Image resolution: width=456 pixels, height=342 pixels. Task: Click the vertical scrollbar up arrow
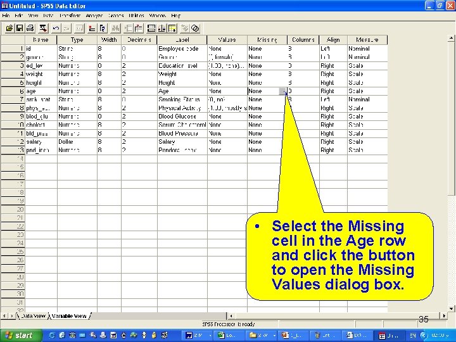(451, 38)
